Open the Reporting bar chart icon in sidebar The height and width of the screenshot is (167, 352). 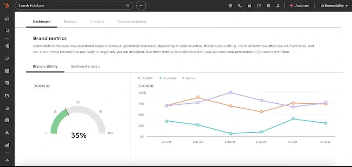tap(7, 145)
